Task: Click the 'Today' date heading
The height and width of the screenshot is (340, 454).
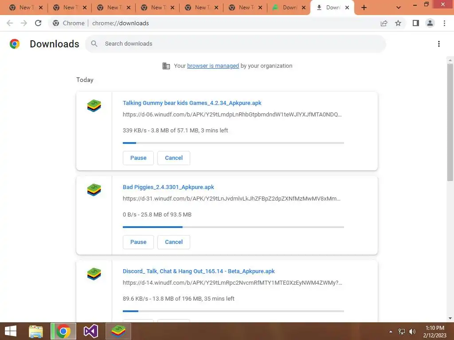Action: click(x=85, y=80)
